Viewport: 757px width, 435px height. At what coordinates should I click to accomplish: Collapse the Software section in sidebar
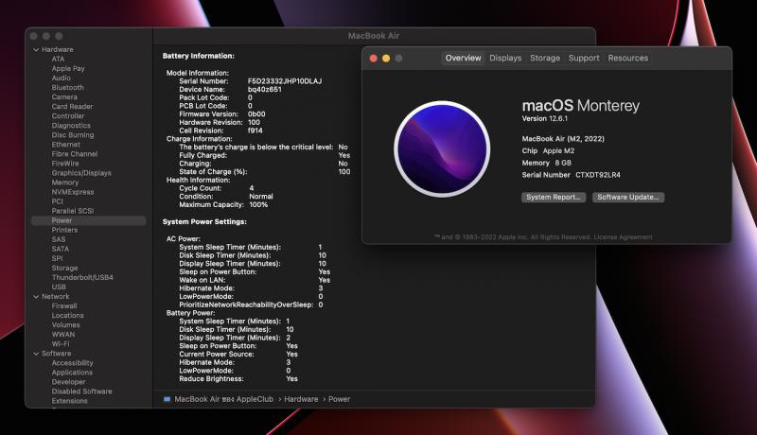pyautogui.click(x=36, y=354)
